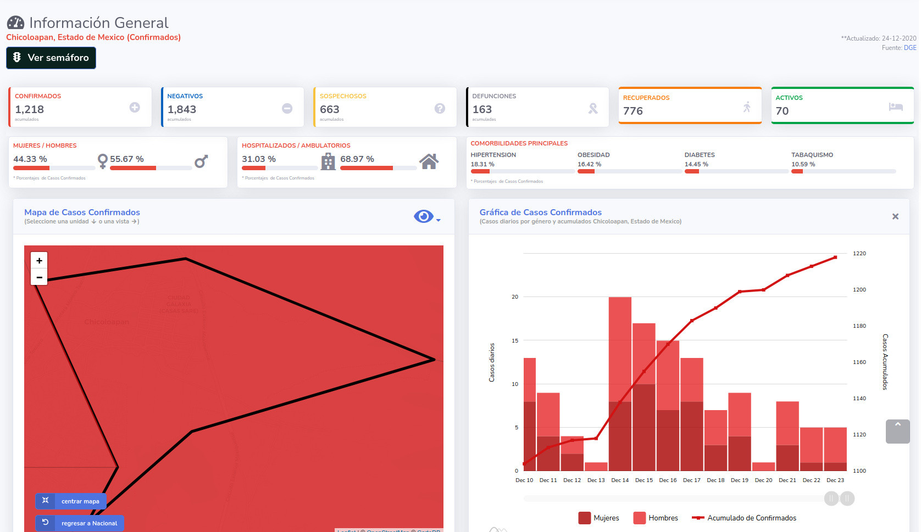Open the DGE source link
The height and width of the screenshot is (532, 921).
coord(910,48)
